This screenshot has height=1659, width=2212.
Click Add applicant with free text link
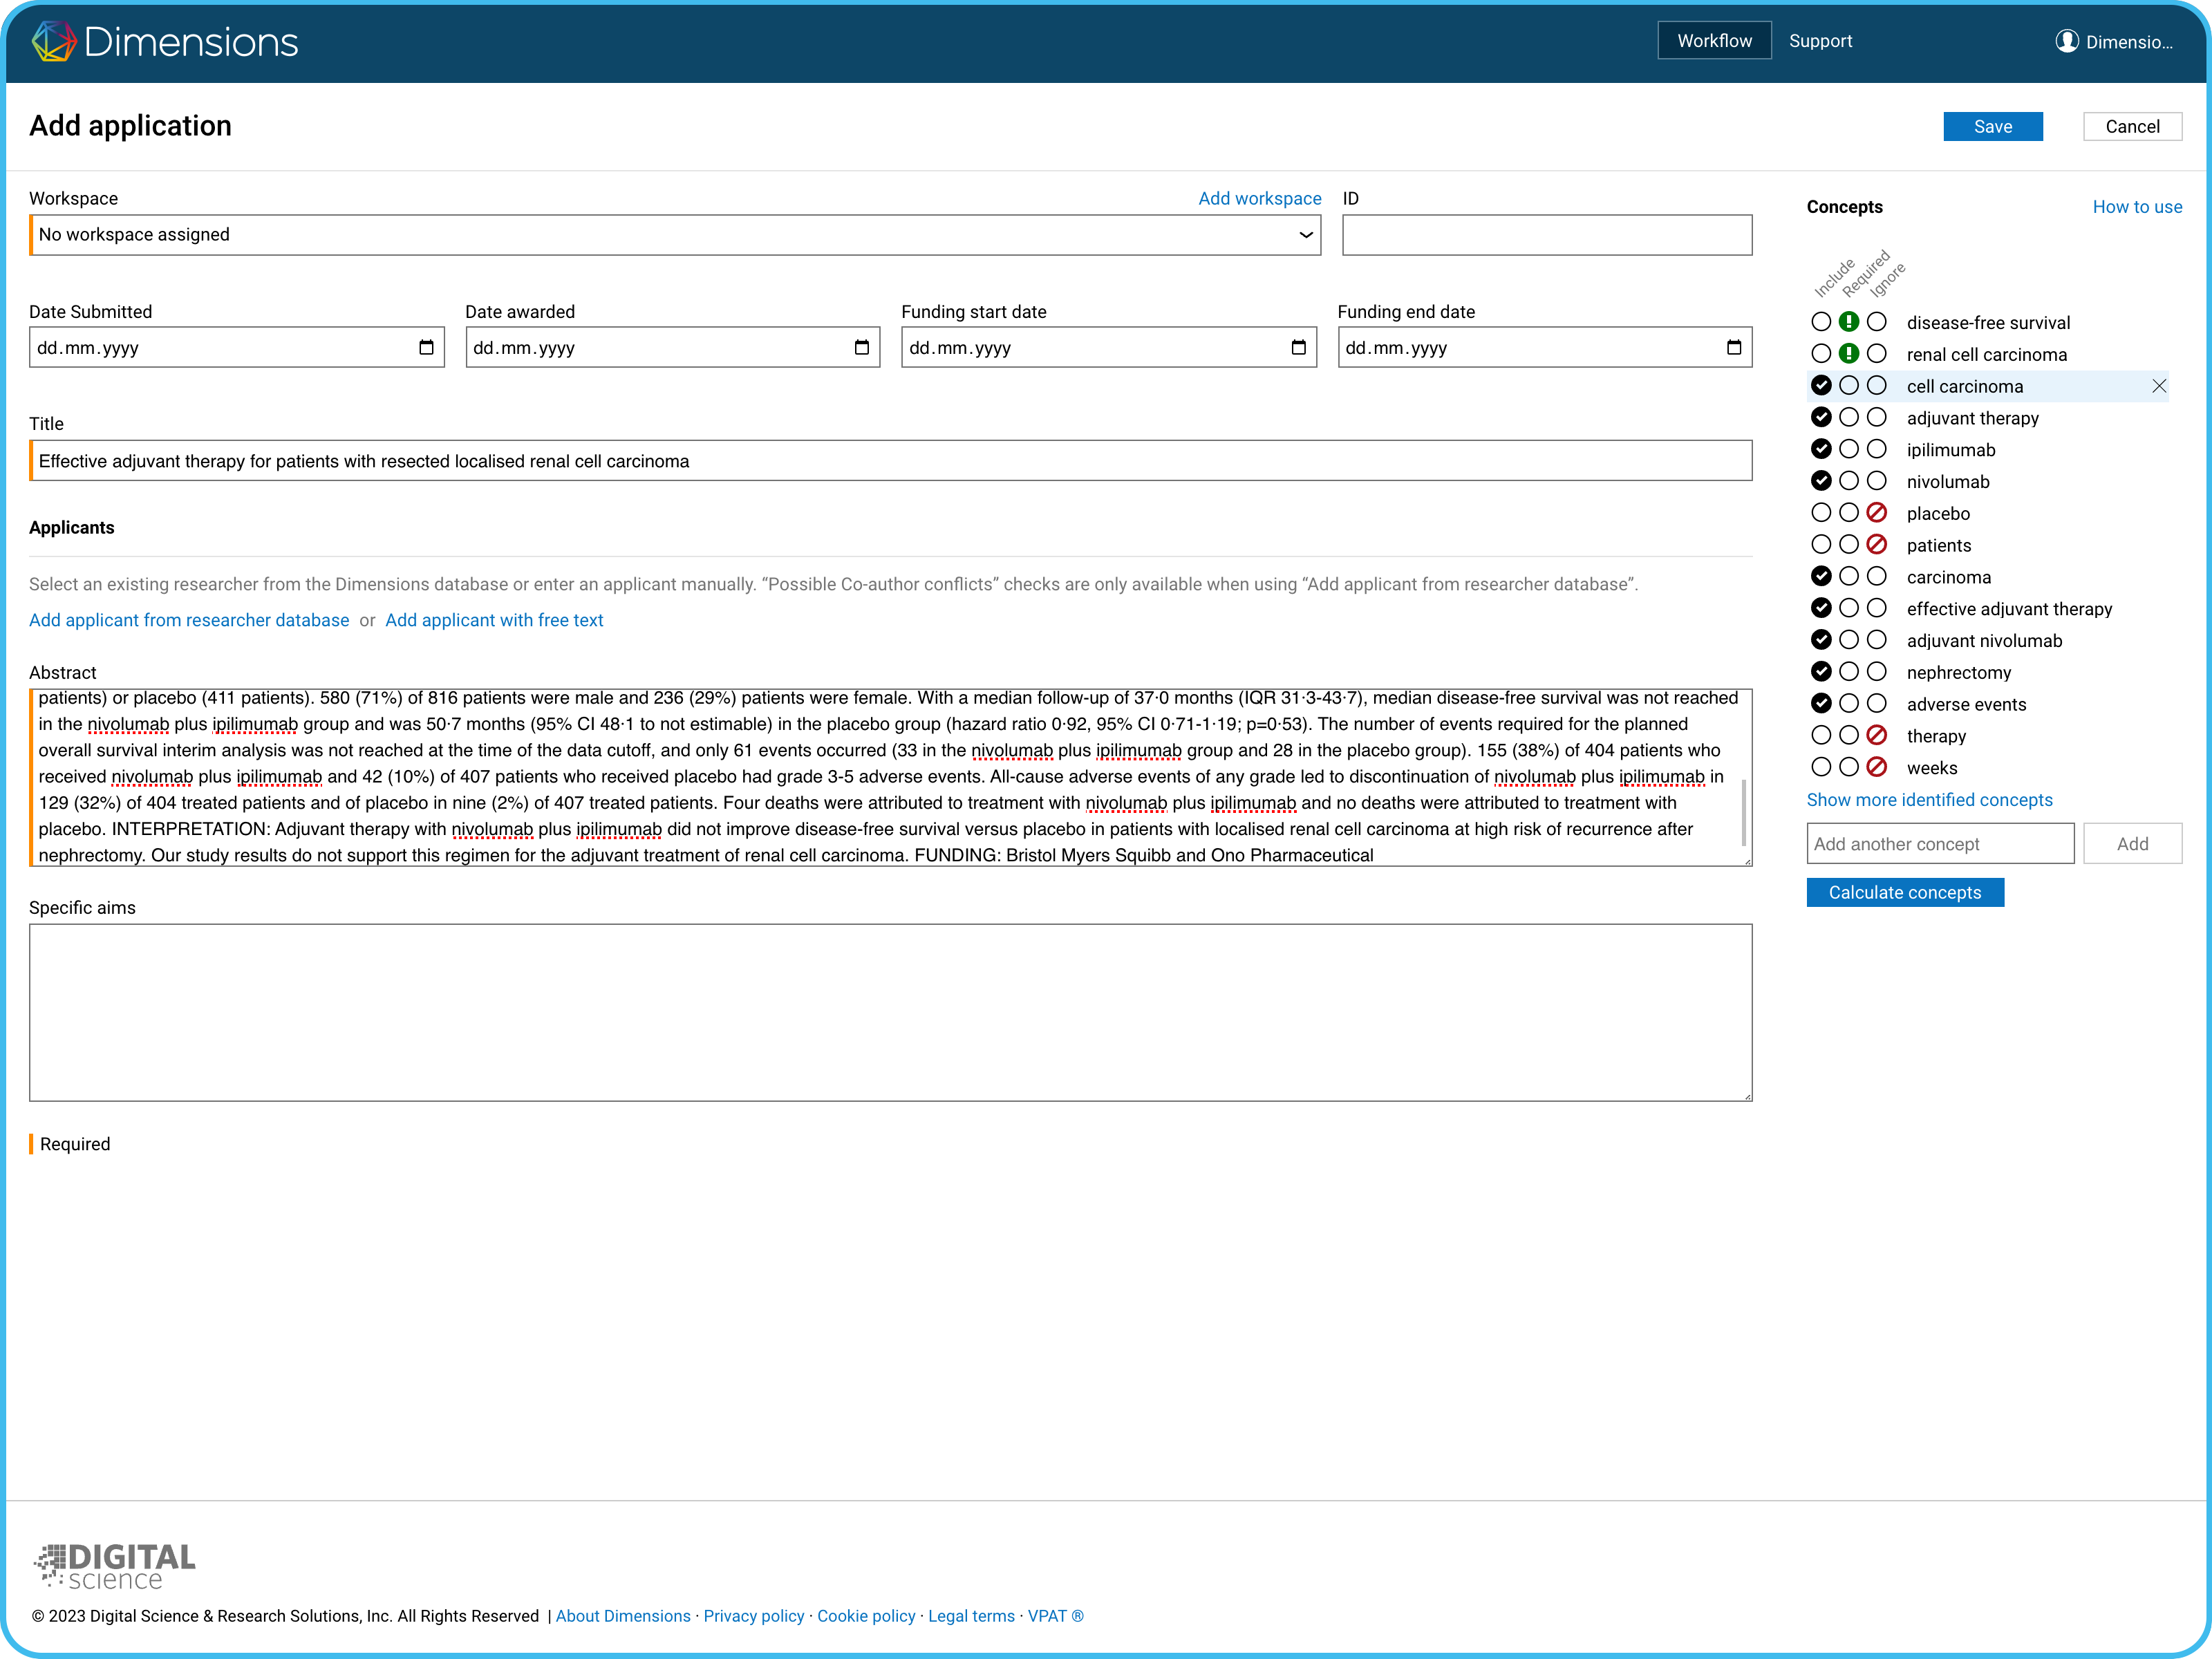coord(494,620)
